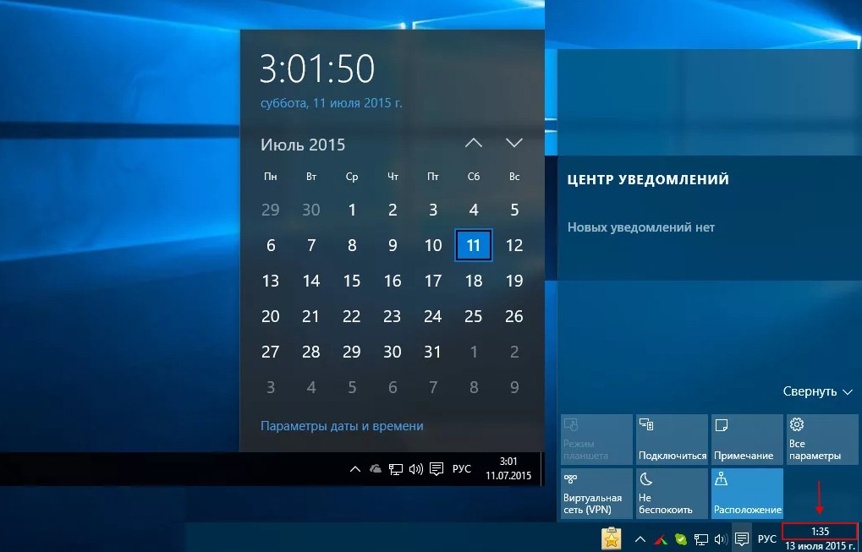This screenshot has width=862, height=552.
Task: Click the large 3:01:50 clock display
Action: 317,69
